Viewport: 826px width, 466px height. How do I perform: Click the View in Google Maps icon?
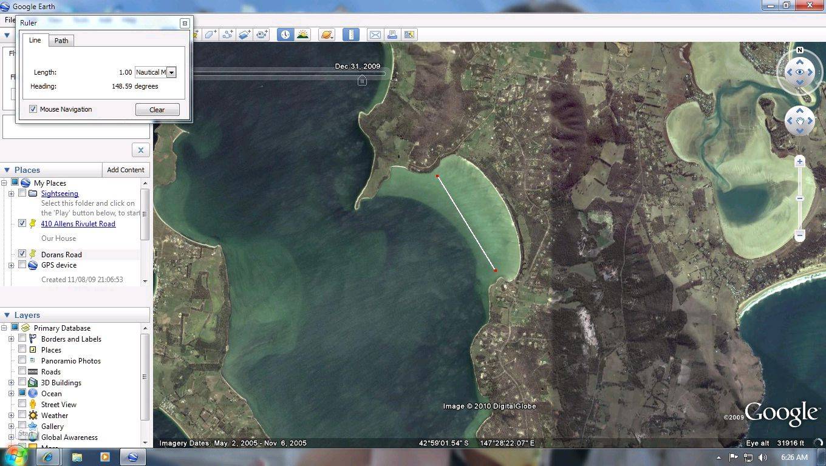point(409,35)
